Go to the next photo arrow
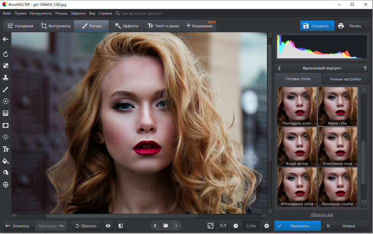The height and width of the screenshot is (234, 373). (176, 226)
